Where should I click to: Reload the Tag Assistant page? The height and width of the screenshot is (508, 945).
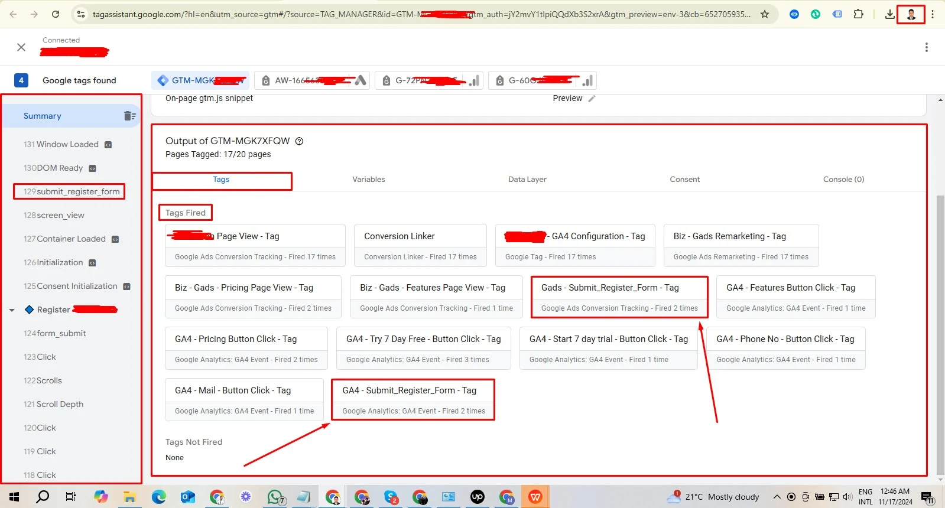tap(56, 14)
